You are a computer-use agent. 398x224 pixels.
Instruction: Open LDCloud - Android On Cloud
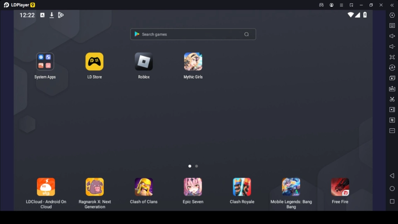[x=46, y=187]
